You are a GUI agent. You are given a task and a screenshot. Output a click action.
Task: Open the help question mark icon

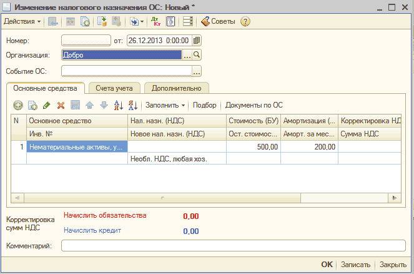[245, 21]
